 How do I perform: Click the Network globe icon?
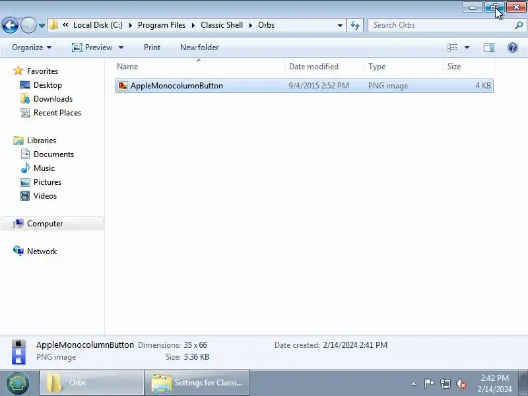click(18, 251)
